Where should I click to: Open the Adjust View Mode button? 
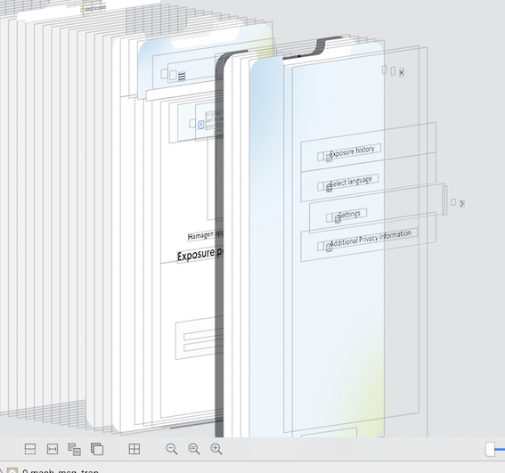[x=75, y=449]
